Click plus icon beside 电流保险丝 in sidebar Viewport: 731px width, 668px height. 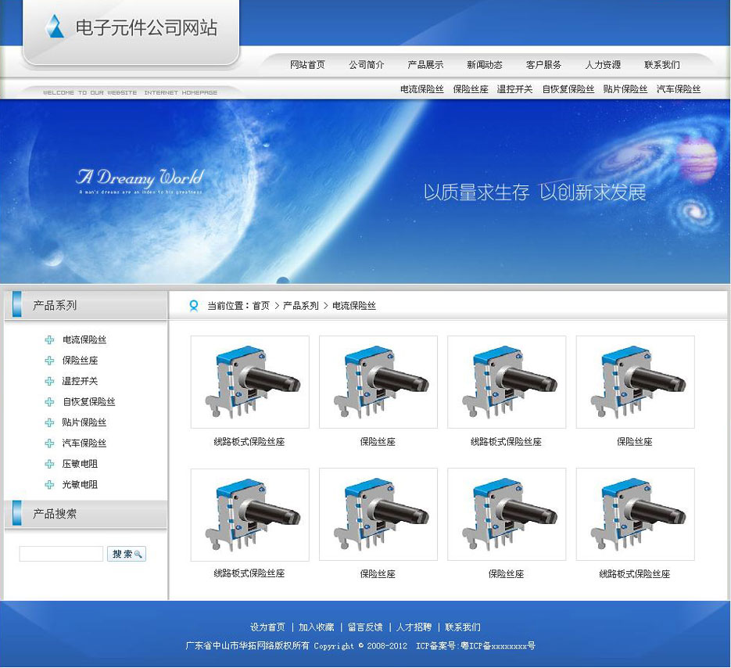[49, 340]
